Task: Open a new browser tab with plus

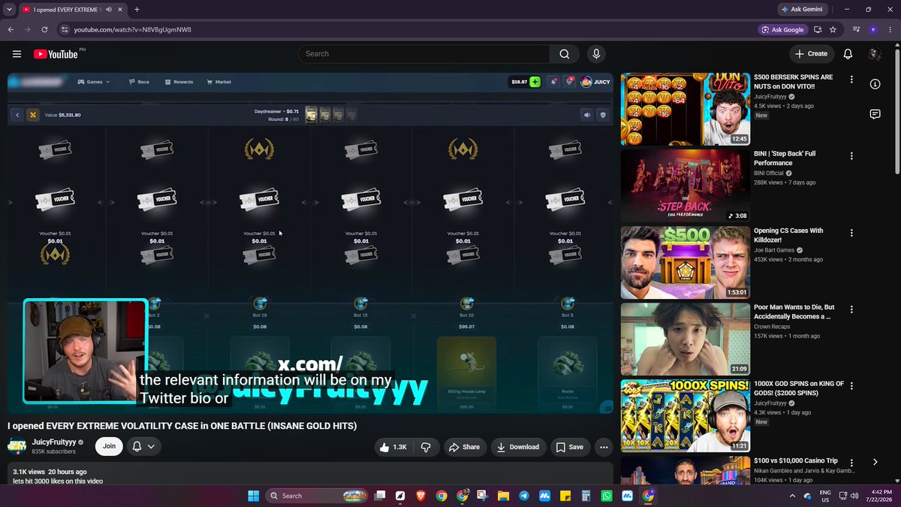Action: (x=137, y=10)
